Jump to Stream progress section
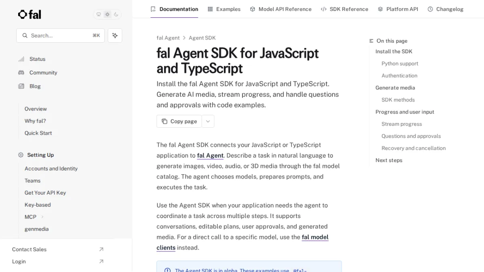Viewport: 484px width, 272px height. tap(402, 124)
